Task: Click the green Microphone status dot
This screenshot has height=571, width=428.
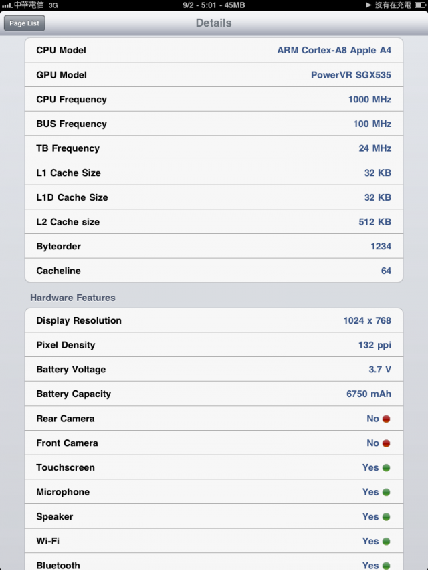Action: [x=386, y=492]
